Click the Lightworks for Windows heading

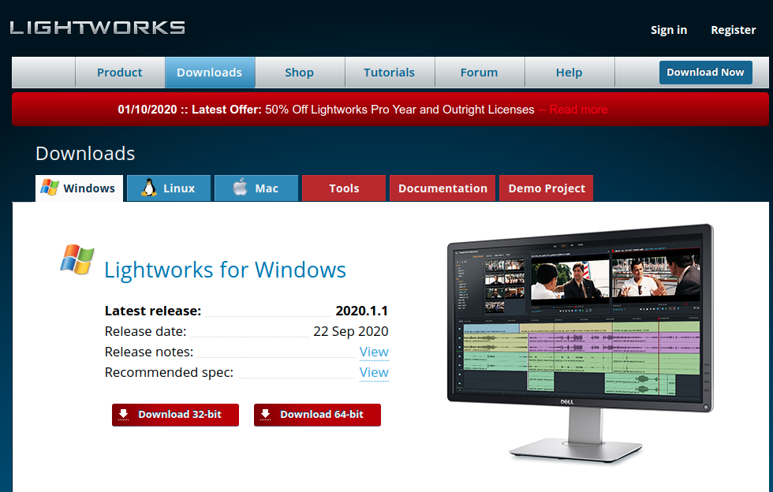[x=226, y=270]
